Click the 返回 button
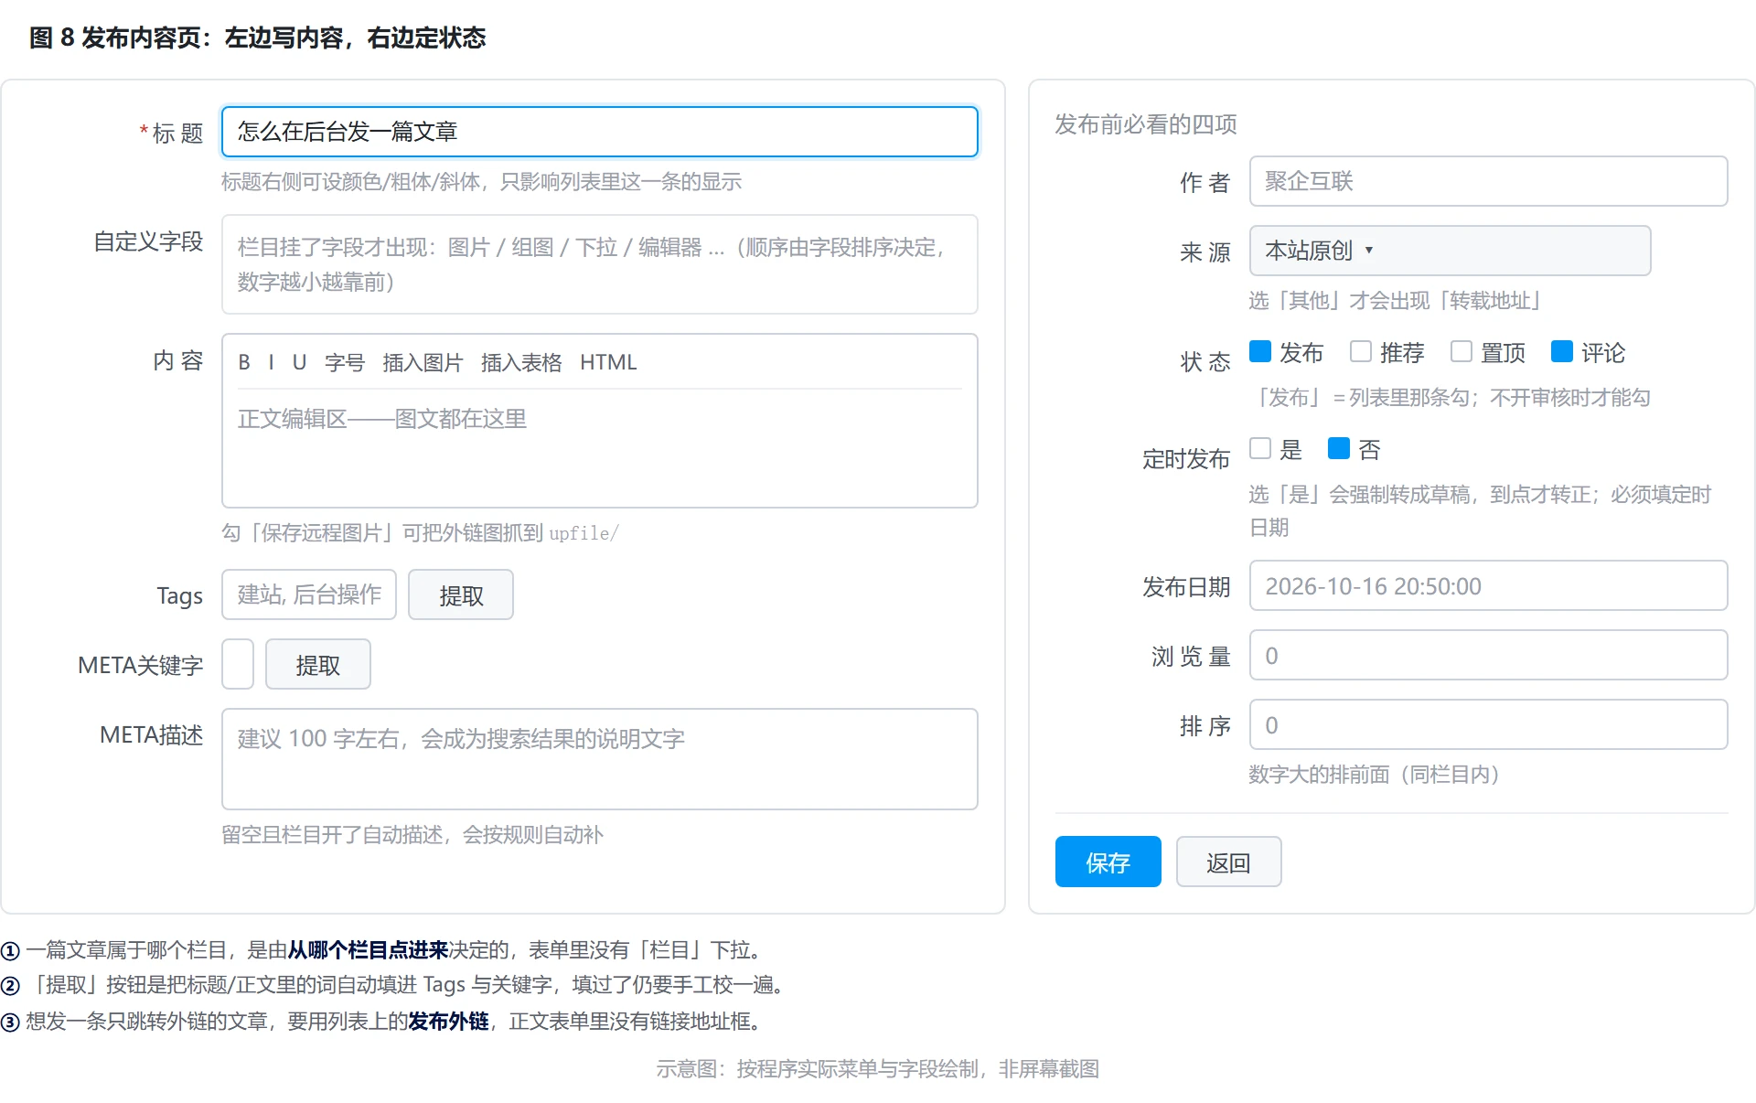This screenshot has width=1756, height=1103. click(1228, 862)
